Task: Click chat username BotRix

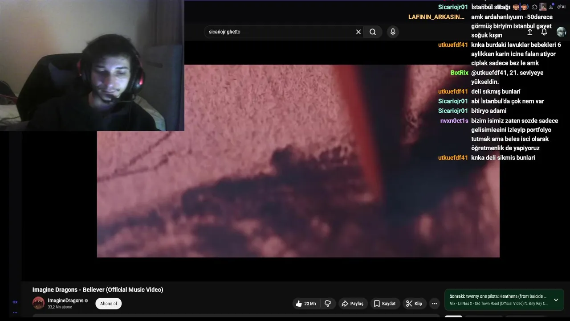Action: (x=460, y=73)
